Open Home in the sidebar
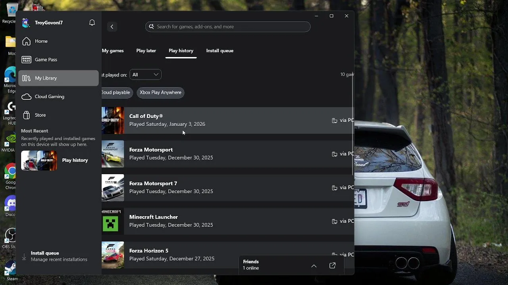 [x=58, y=41]
